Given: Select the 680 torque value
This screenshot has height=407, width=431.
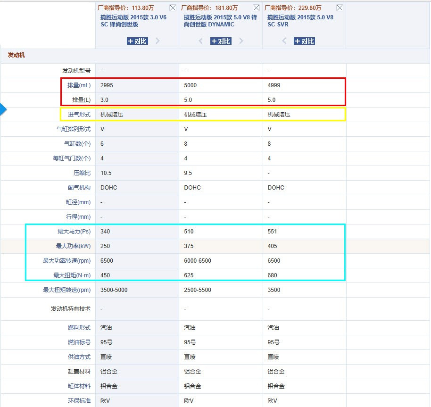Looking at the screenshot, I should [272, 275].
